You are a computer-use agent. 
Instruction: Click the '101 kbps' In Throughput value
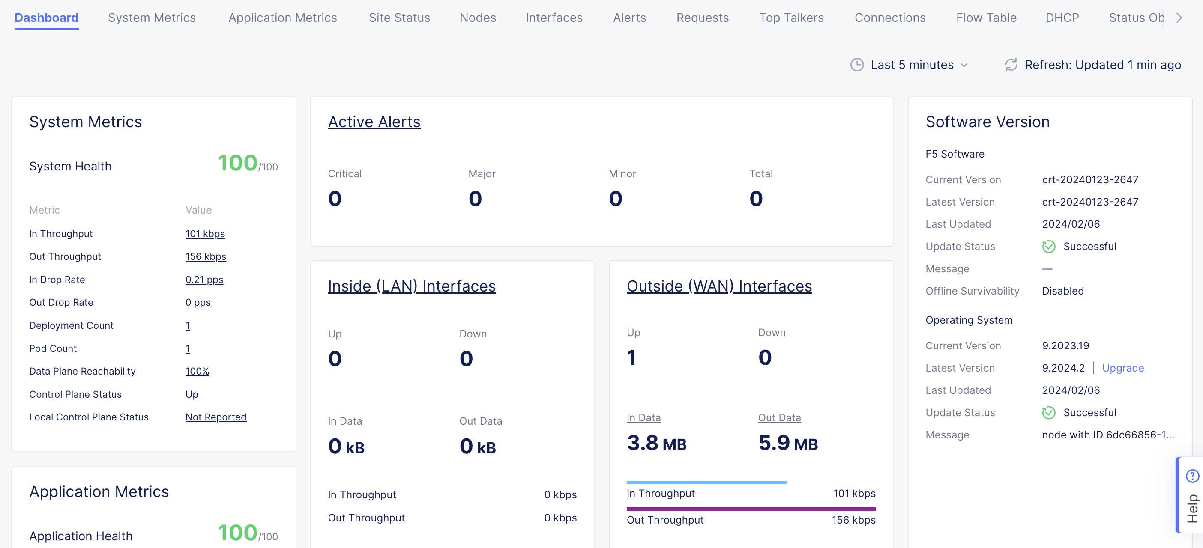click(x=205, y=234)
